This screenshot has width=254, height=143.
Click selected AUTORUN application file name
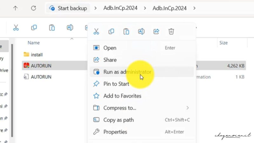(x=41, y=66)
